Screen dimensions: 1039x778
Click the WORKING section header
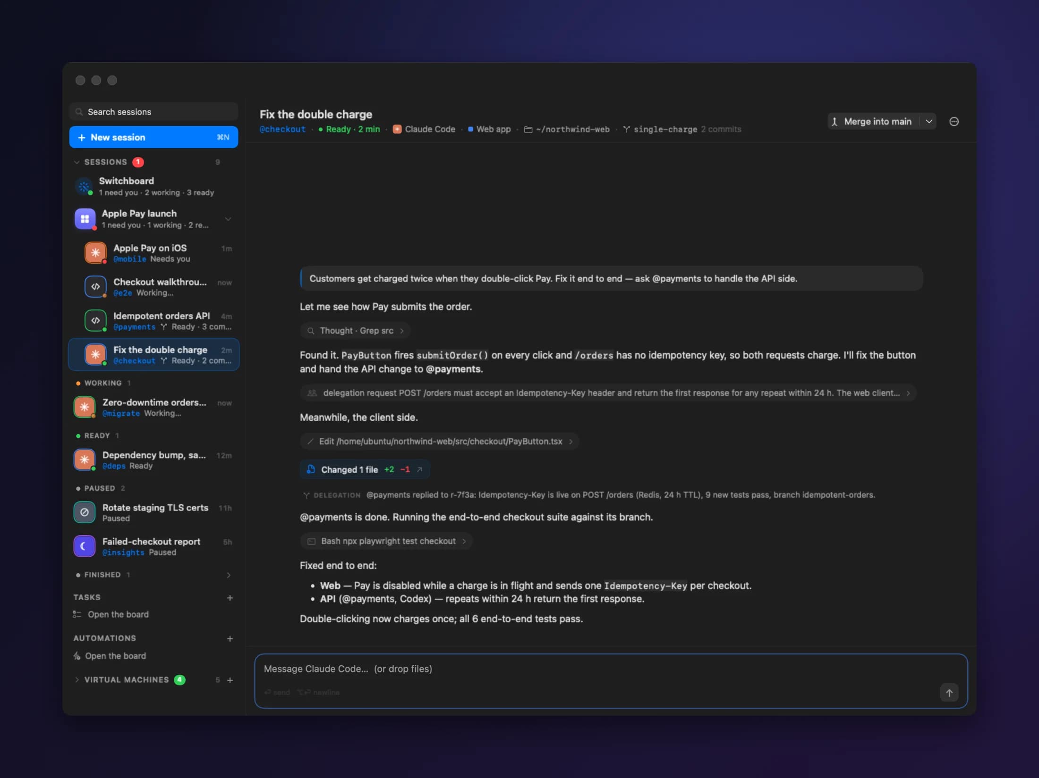103,383
